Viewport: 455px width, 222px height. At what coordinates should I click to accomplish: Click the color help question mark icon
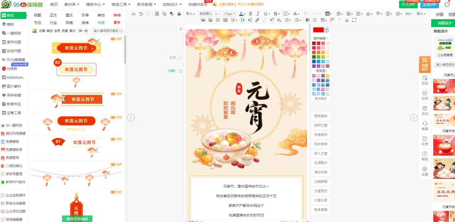tap(327, 30)
